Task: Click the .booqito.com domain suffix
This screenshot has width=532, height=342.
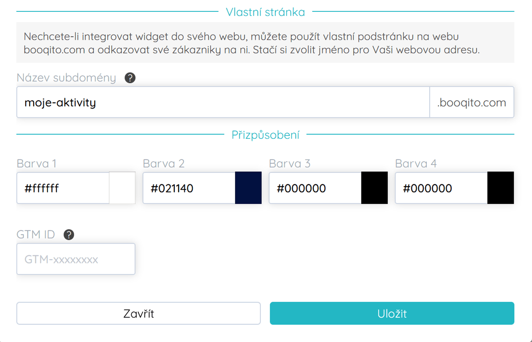Action: pos(472,103)
